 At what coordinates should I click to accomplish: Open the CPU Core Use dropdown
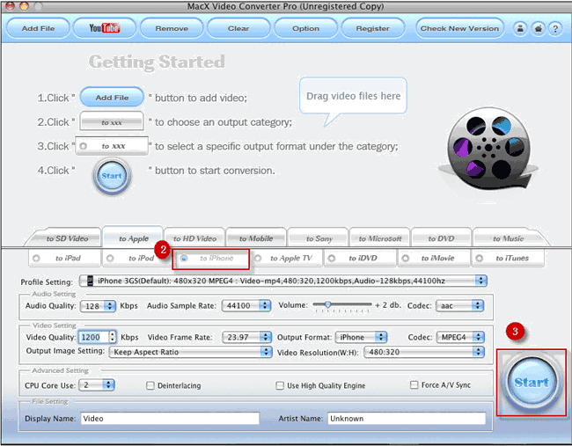tap(97, 384)
